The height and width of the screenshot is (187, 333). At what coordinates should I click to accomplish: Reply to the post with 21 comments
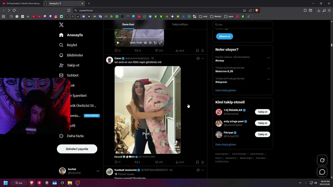point(118,50)
